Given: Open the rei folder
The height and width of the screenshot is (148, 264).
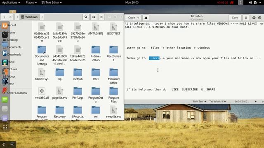Looking at the screenshot, I should tap(96, 112).
